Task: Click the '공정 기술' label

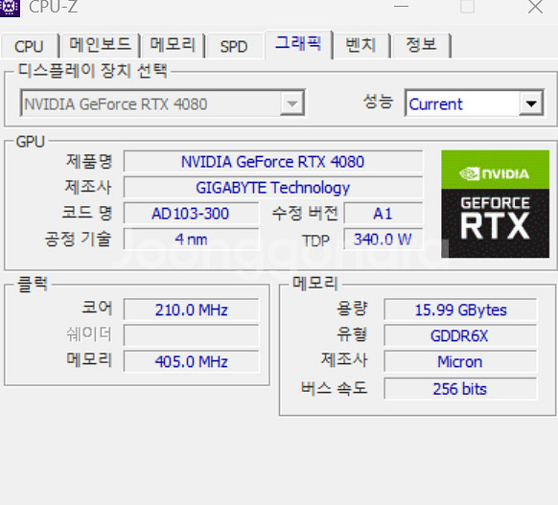Action: pyautogui.click(x=79, y=239)
